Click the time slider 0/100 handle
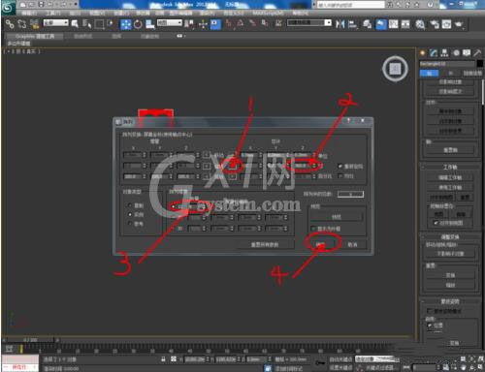The width and height of the screenshot is (485, 372). 30,340
